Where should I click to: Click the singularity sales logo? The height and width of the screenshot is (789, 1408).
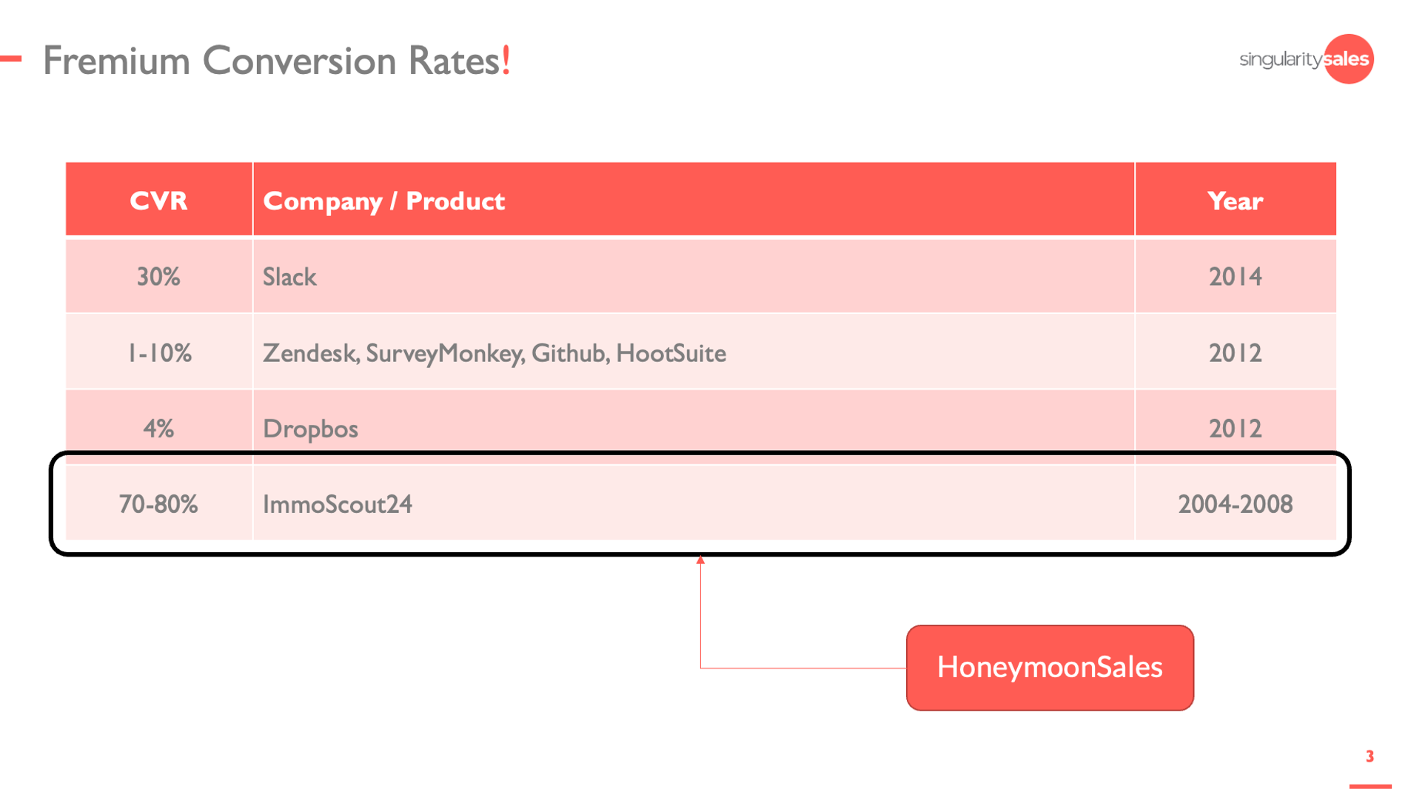coord(1304,59)
